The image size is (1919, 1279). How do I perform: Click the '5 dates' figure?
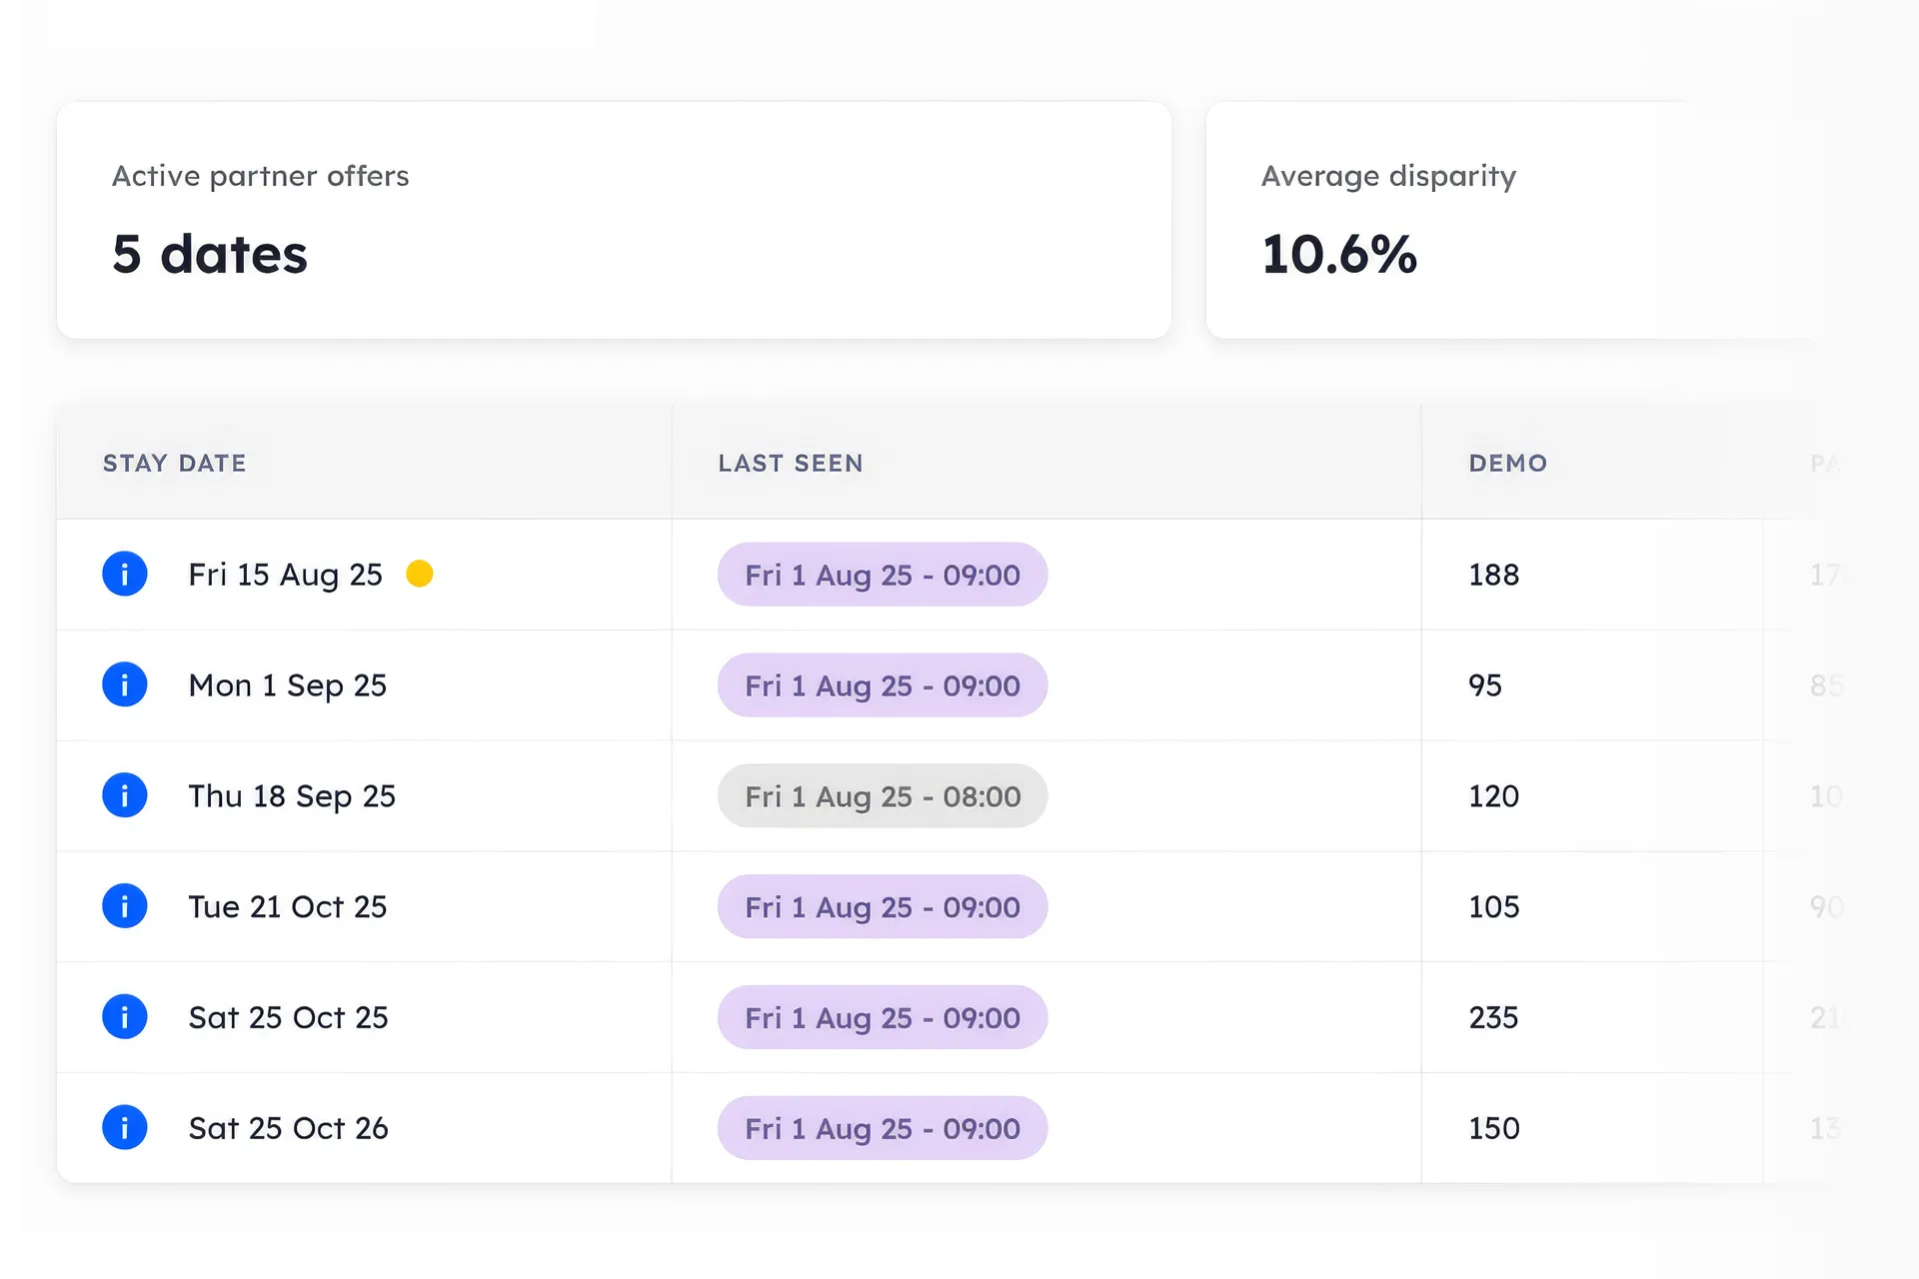pos(210,254)
